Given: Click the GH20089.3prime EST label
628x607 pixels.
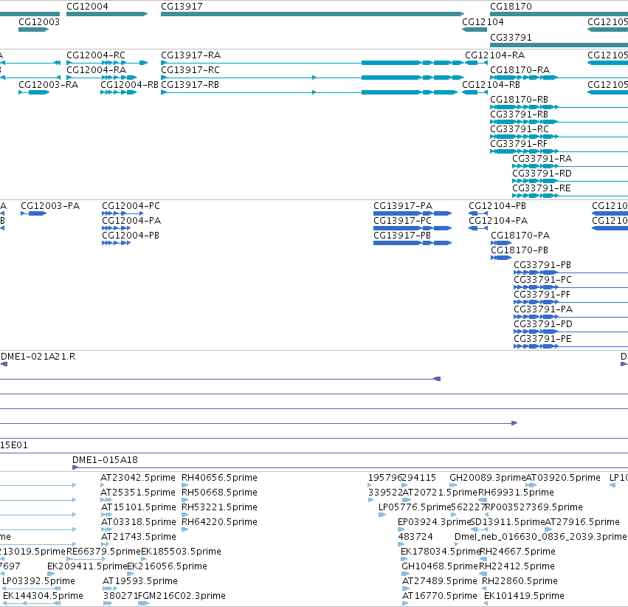Looking at the screenshot, I should pos(488,477).
